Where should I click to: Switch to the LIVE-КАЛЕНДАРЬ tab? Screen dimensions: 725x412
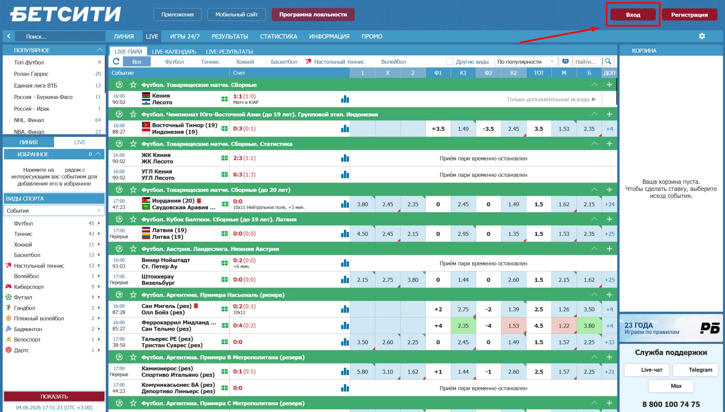[174, 51]
